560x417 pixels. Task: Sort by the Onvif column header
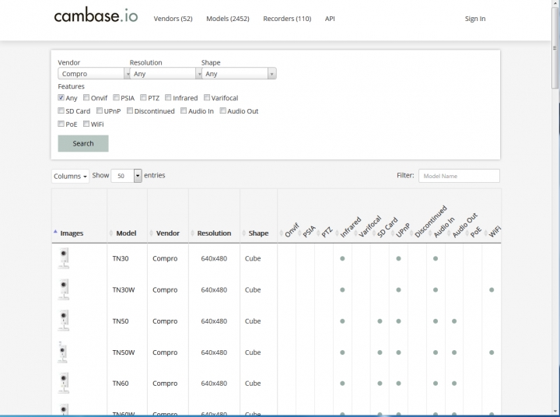click(291, 230)
